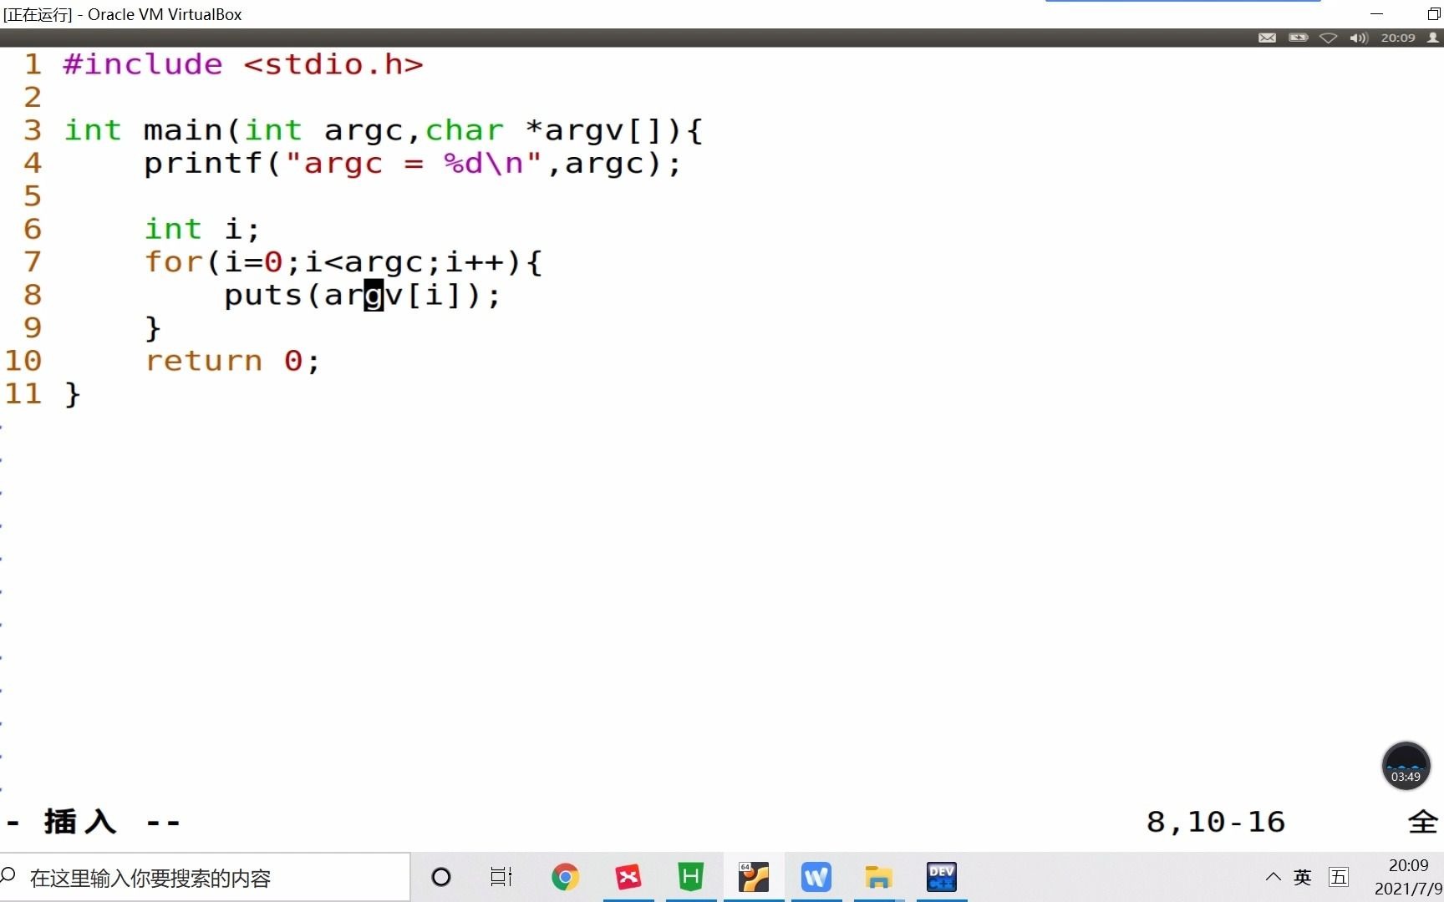
Task: Click the 插入 insert mode indicator
Action: [x=79, y=822]
